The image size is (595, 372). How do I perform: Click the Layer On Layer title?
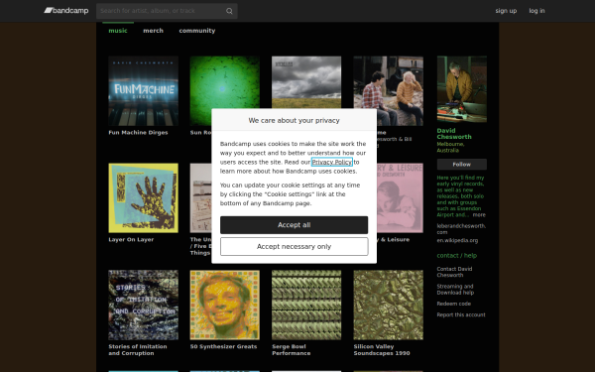pyautogui.click(x=131, y=239)
